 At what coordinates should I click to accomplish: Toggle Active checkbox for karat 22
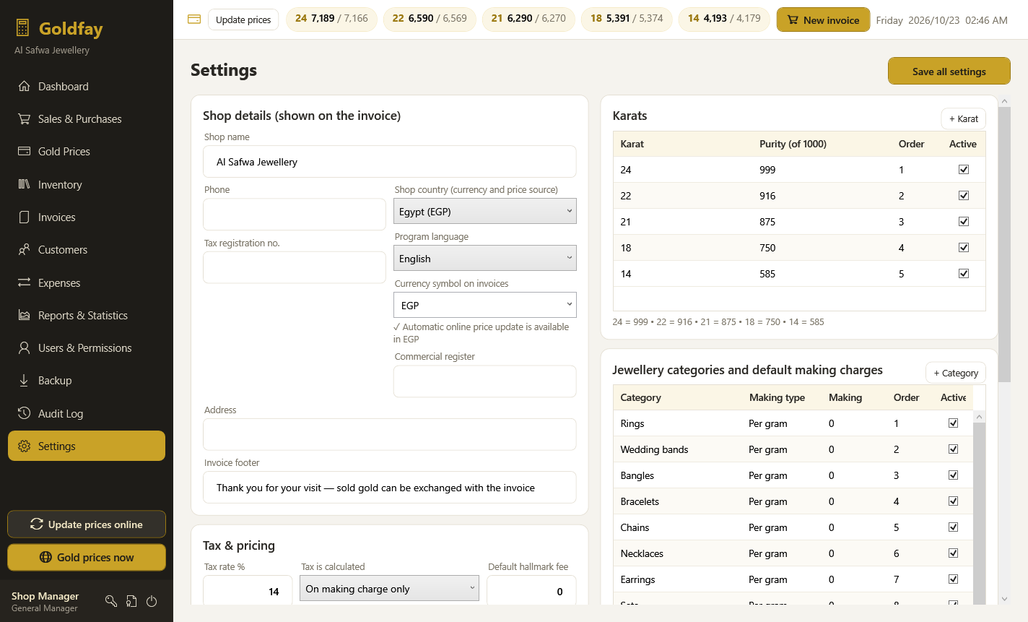coord(964,196)
